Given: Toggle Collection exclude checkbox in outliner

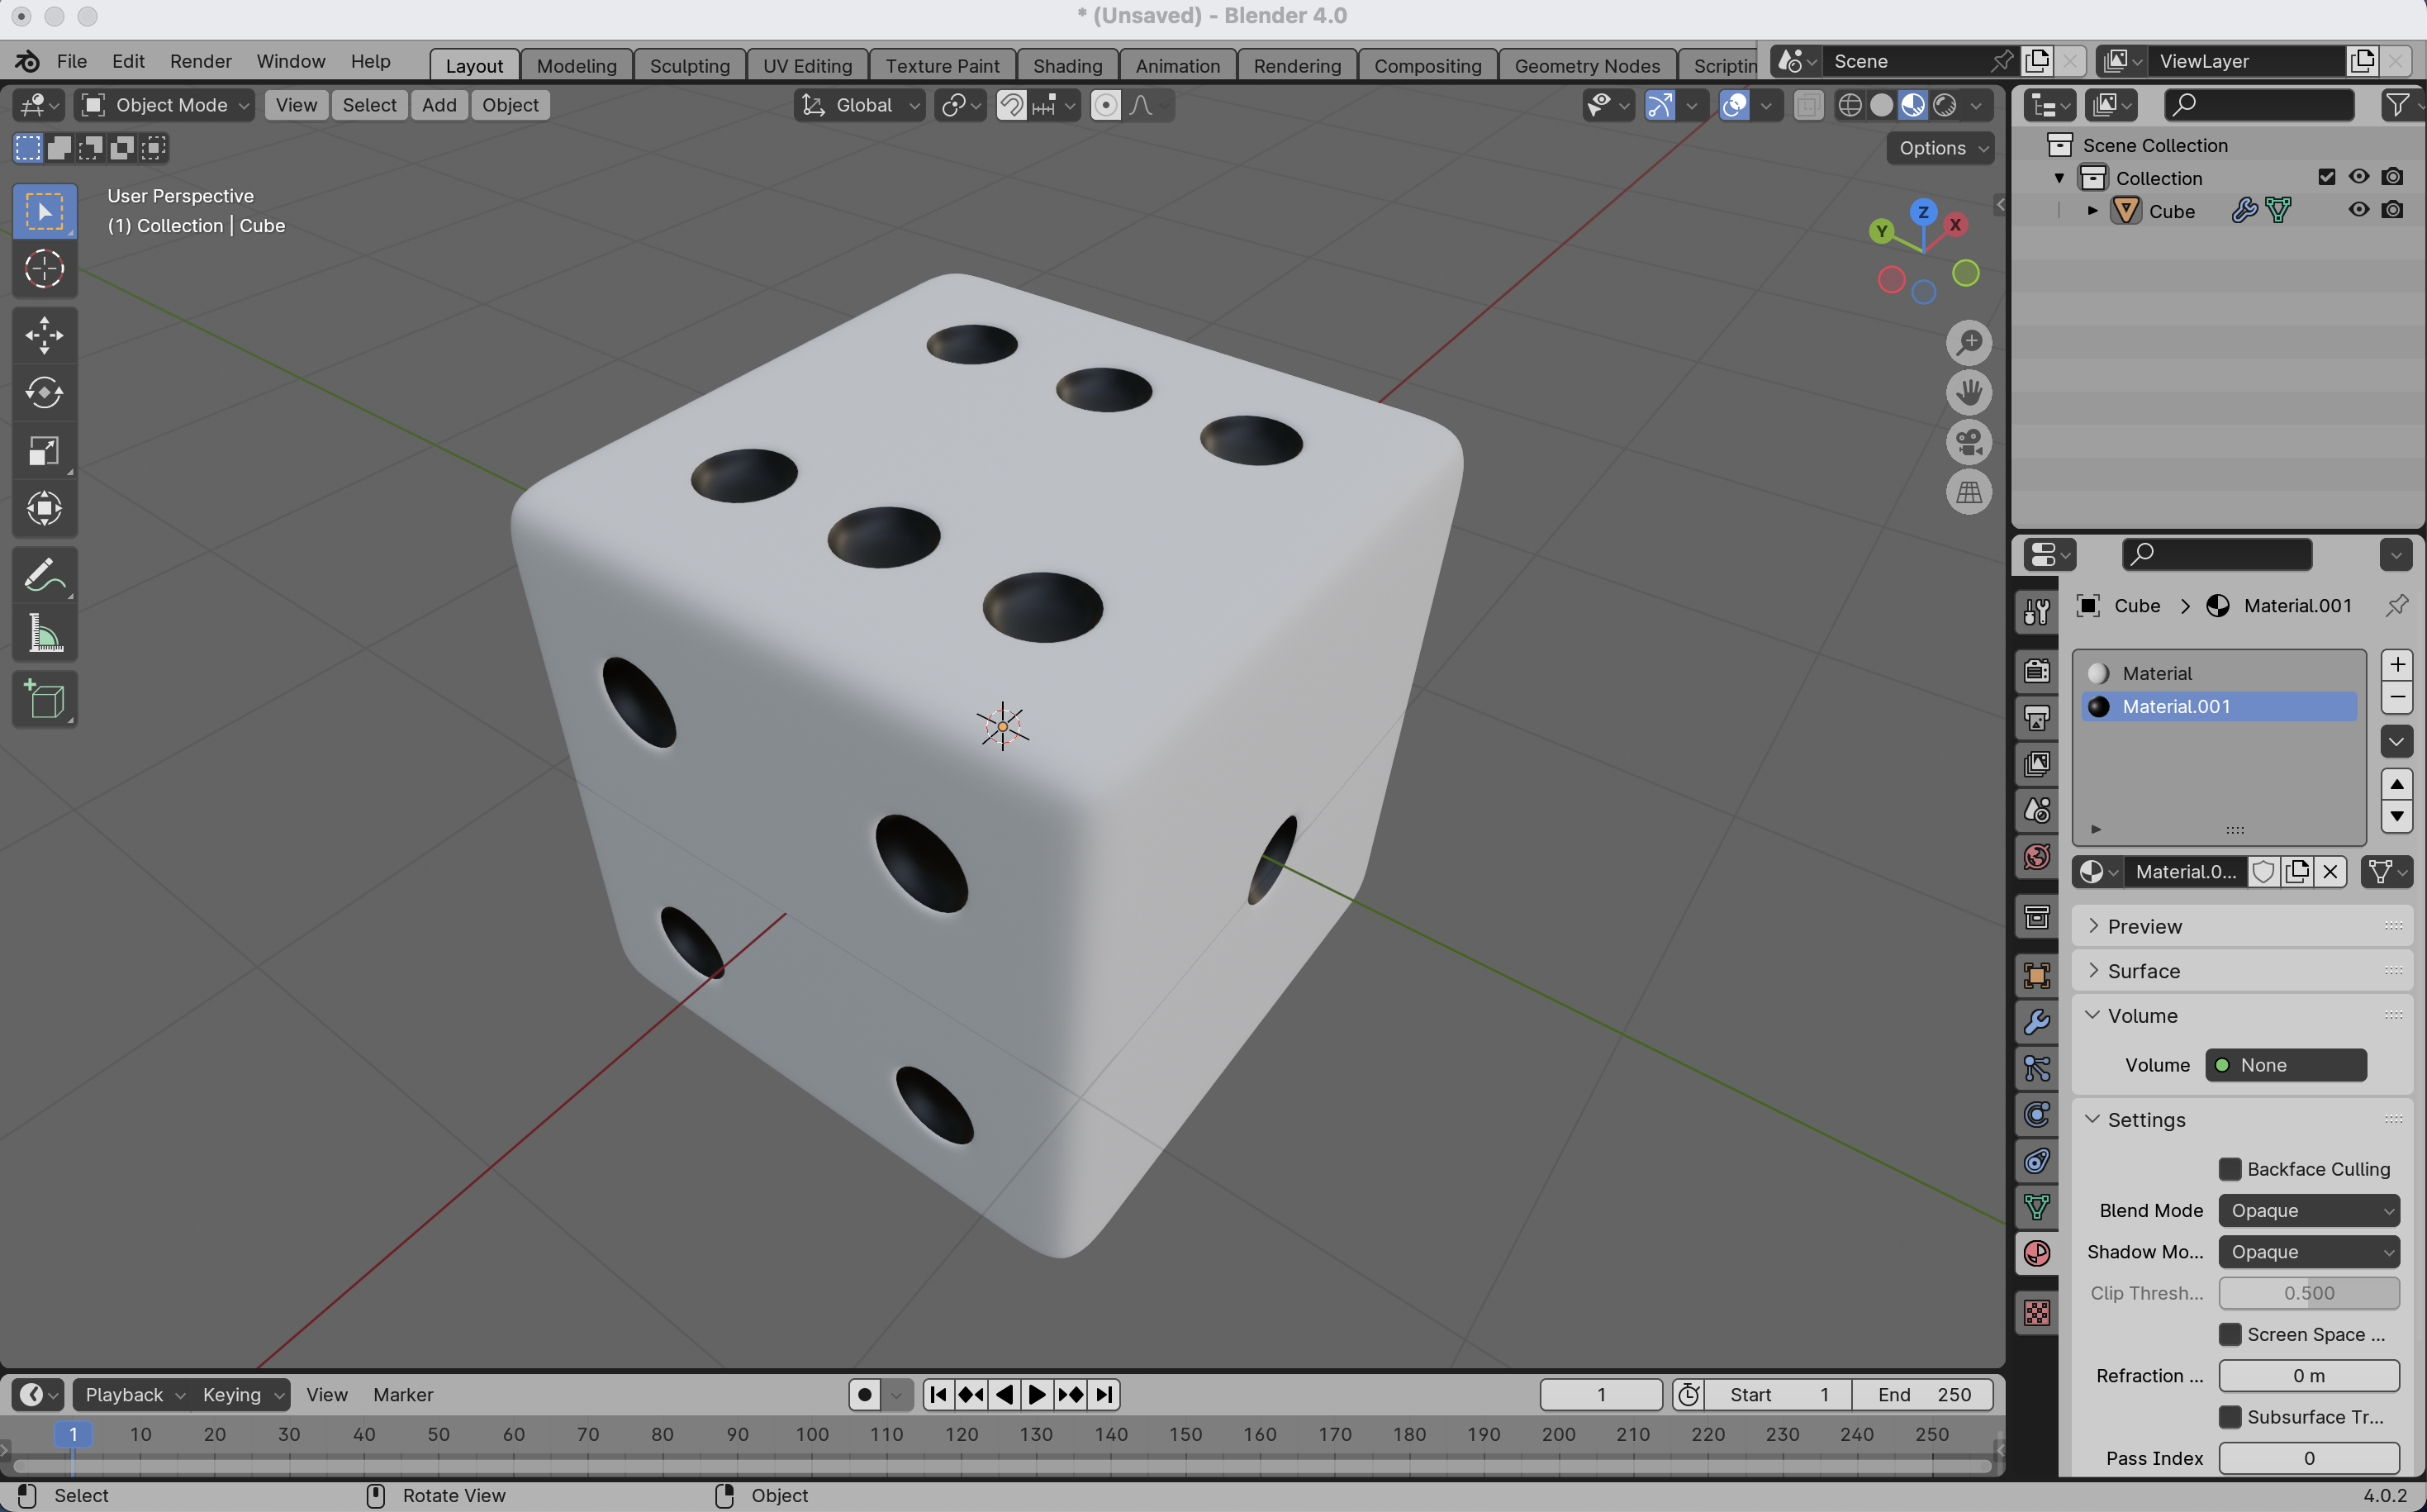Looking at the screenshot, I should coord(2326,177).
